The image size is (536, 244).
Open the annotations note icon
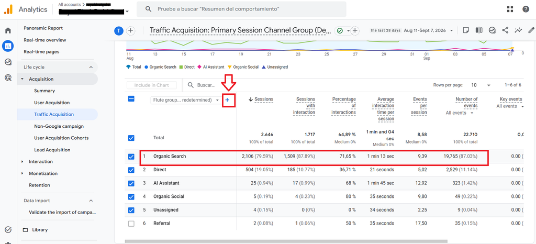(x=465, y=30)
